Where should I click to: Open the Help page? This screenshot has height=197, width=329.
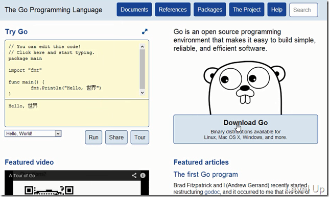click(x=277, y=9)
